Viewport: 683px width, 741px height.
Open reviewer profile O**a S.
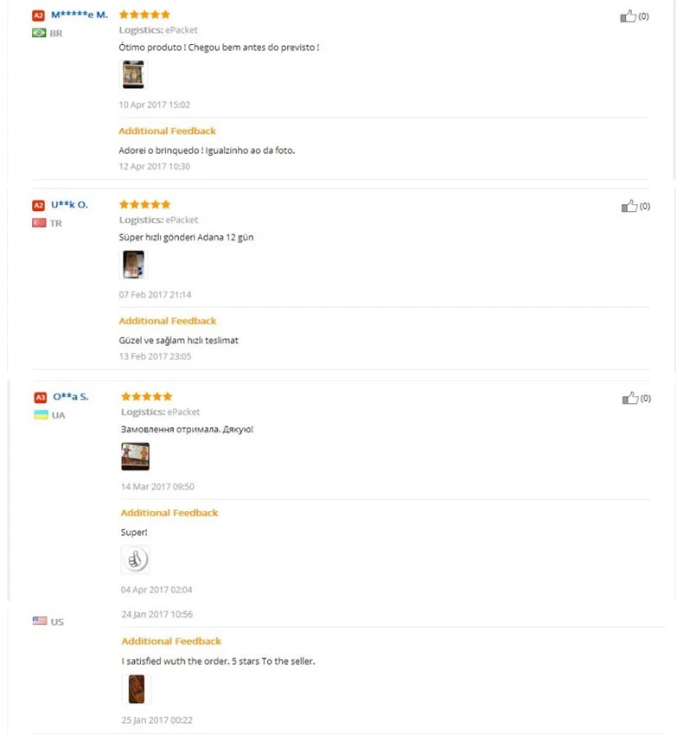coord(71,397)
